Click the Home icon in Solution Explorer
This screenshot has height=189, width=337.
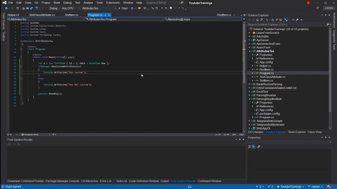[257, 20]
